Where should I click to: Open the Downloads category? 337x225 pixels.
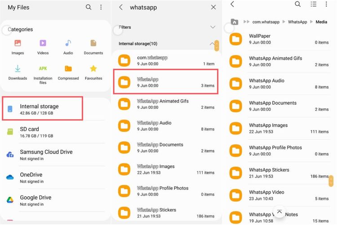[x=18, y=73]
